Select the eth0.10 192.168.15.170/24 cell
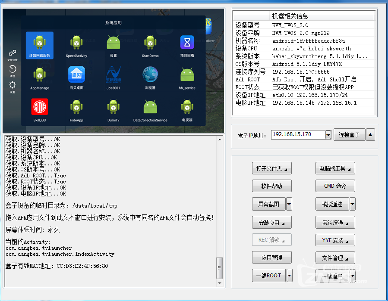This screenshot has height=301, width=388. click(310, 95)
